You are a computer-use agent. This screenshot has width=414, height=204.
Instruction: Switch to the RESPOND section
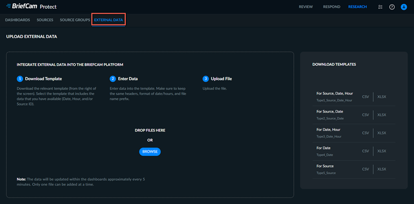[x=332, y=7]
